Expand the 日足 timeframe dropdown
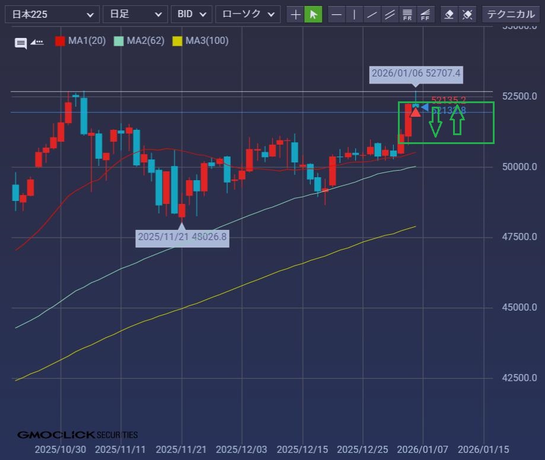 point(135,14)
